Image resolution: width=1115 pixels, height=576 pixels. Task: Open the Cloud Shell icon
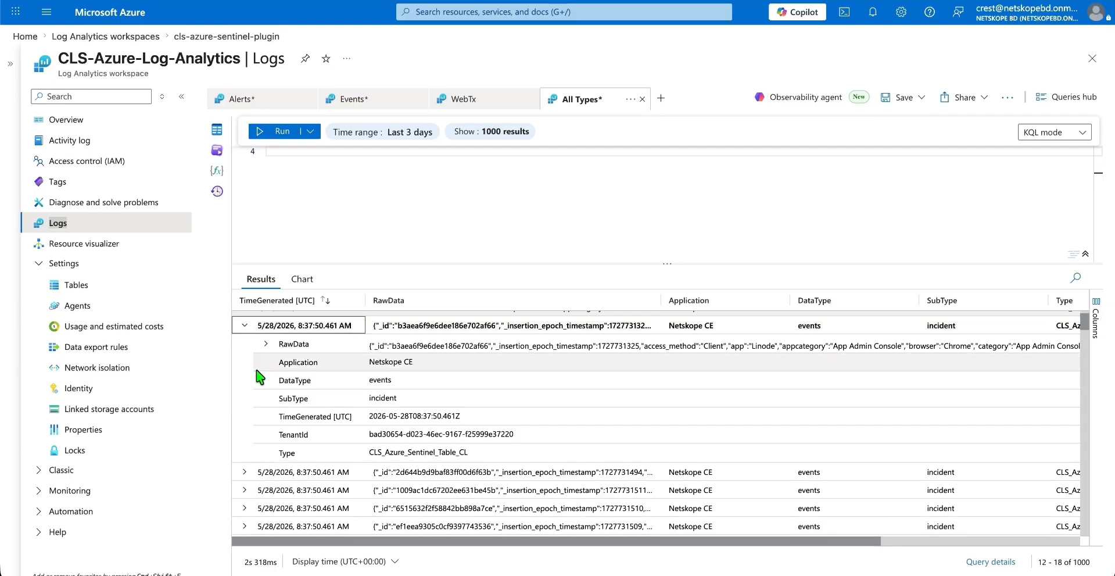(844, 12)
